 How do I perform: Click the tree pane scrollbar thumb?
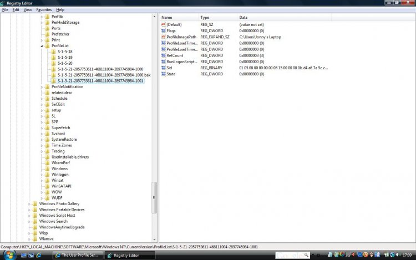154,197
